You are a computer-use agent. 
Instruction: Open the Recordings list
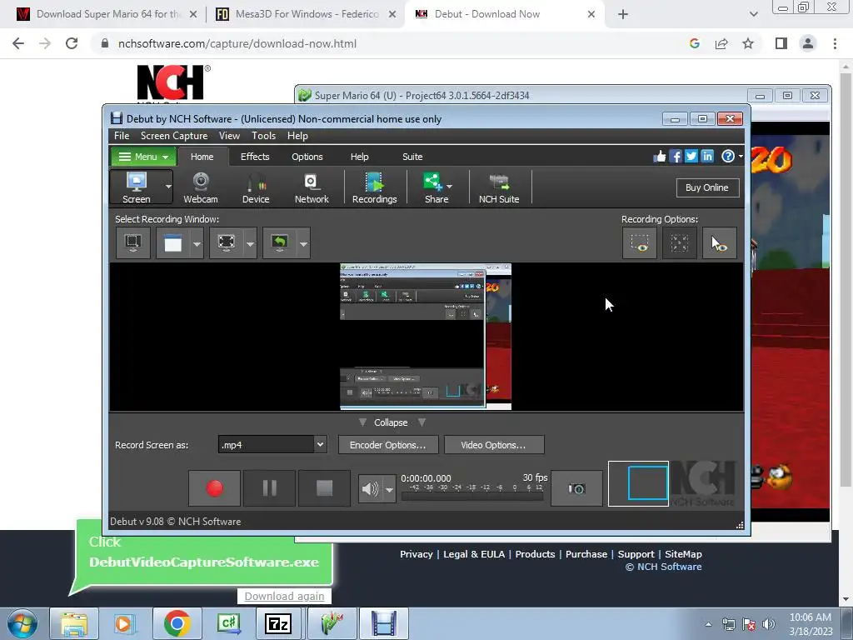(x=374, y=187)
